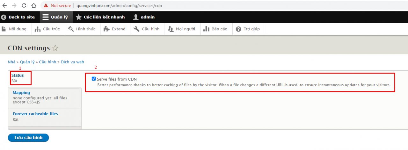Follow the Dịch vụ web breadcrumb link

(72, 62)
